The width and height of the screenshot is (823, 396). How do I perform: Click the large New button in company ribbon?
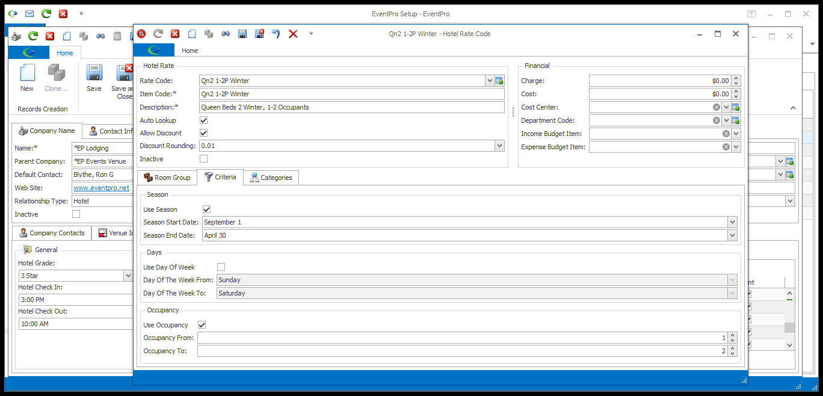click(x=27, y=78)
